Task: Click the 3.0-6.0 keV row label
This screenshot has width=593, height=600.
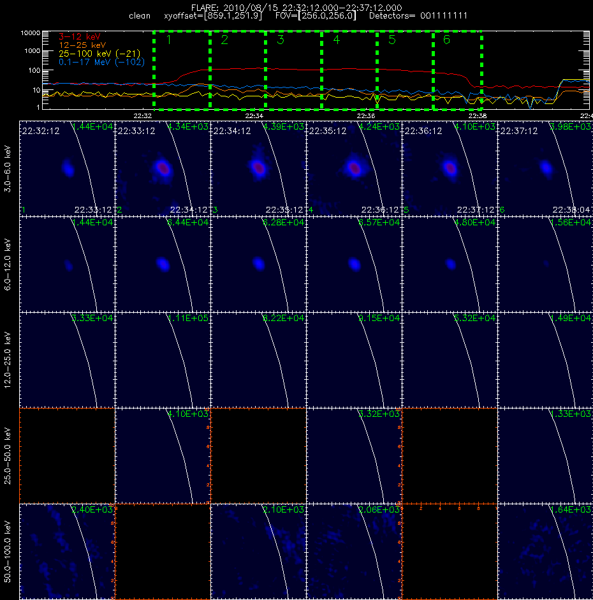Action: point(8,169)
